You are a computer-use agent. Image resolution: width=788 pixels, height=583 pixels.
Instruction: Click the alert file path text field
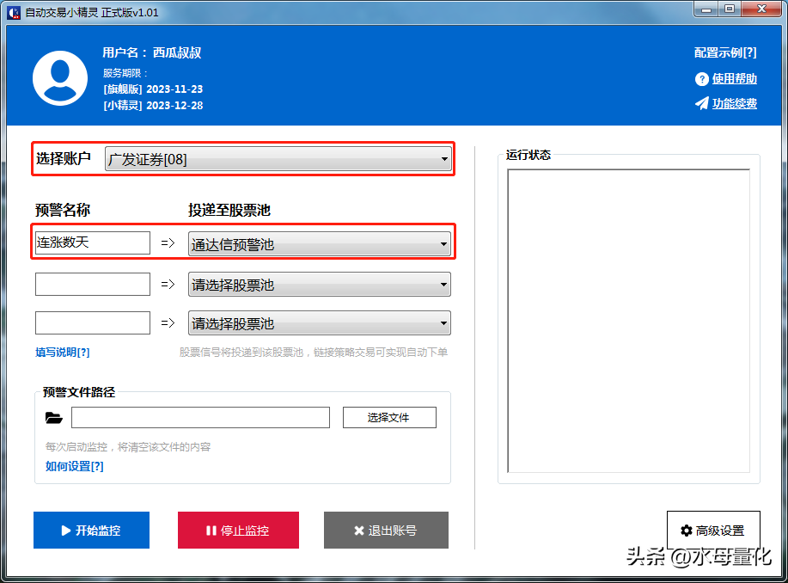pos(200,418)
